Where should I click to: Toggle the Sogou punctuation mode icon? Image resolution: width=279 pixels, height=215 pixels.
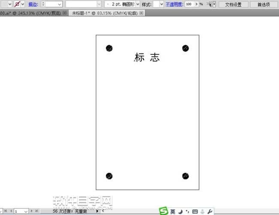(187, 212)
